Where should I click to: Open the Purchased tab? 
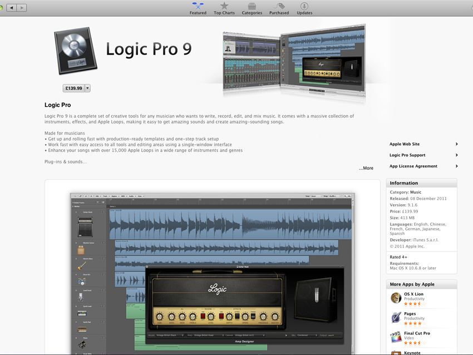279,8
